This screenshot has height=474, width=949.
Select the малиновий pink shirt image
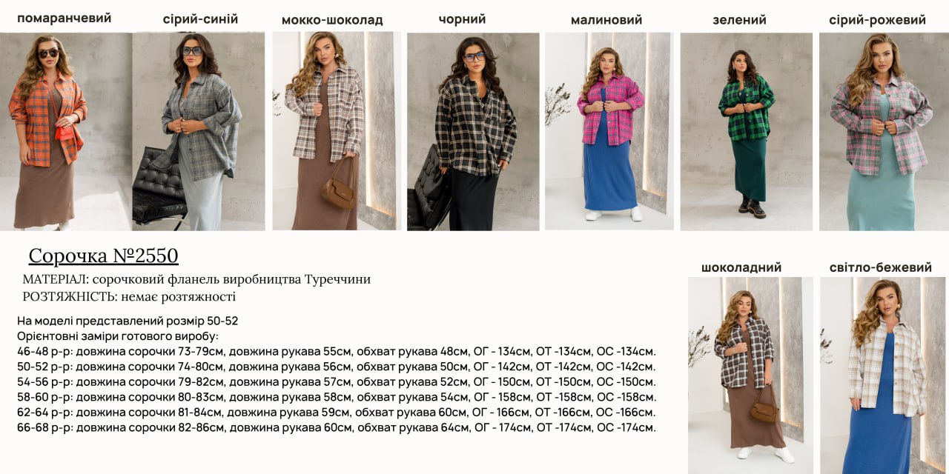pyautogui.click(x=609, y=131)
